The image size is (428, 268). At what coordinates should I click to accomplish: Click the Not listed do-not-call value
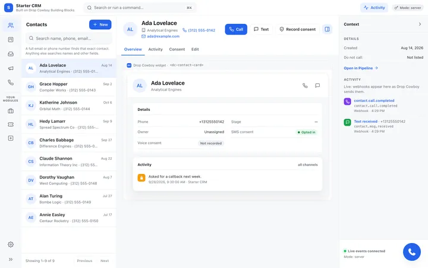point(415,57)
